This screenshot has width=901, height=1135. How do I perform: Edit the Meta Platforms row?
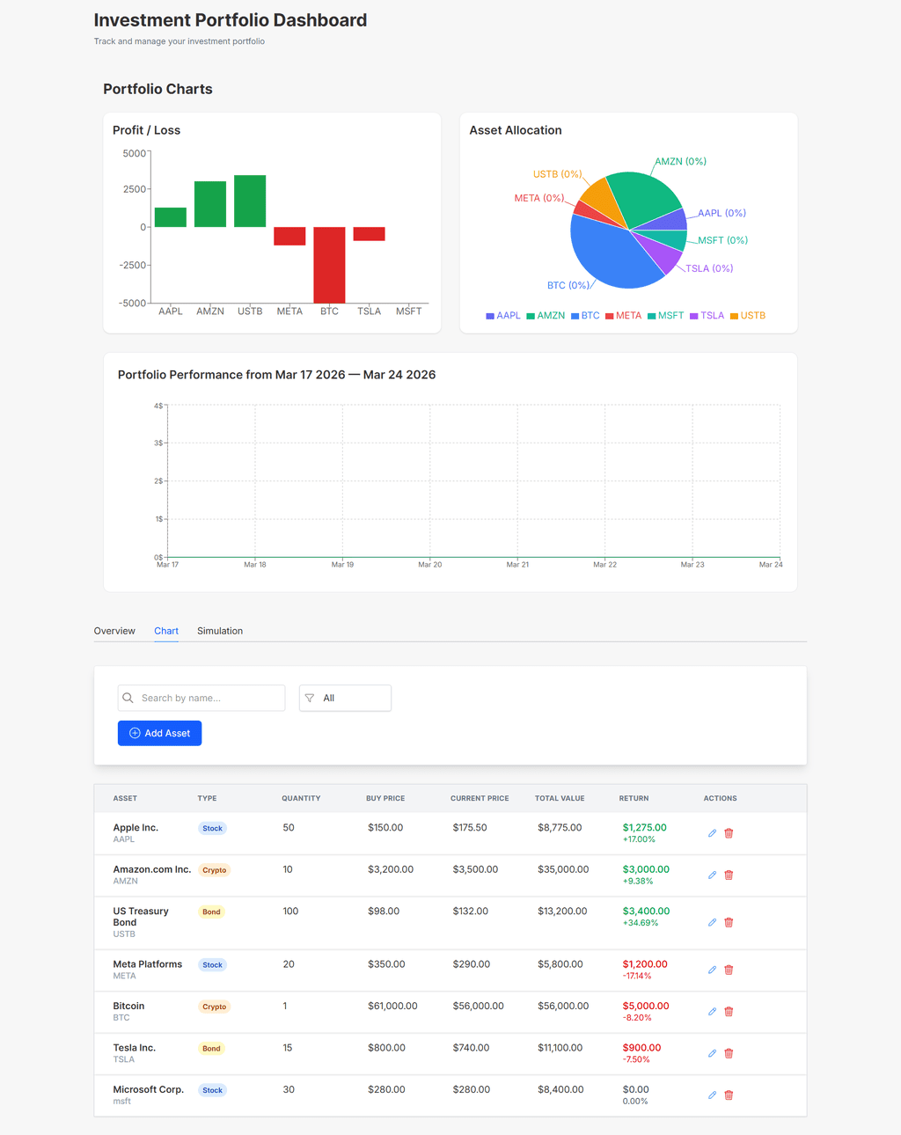[712, 970]
